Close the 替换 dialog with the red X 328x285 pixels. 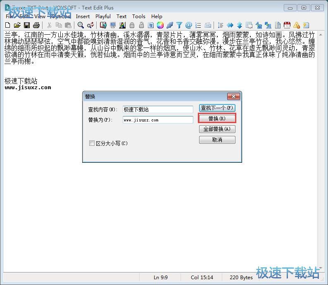tap(233, 96)
